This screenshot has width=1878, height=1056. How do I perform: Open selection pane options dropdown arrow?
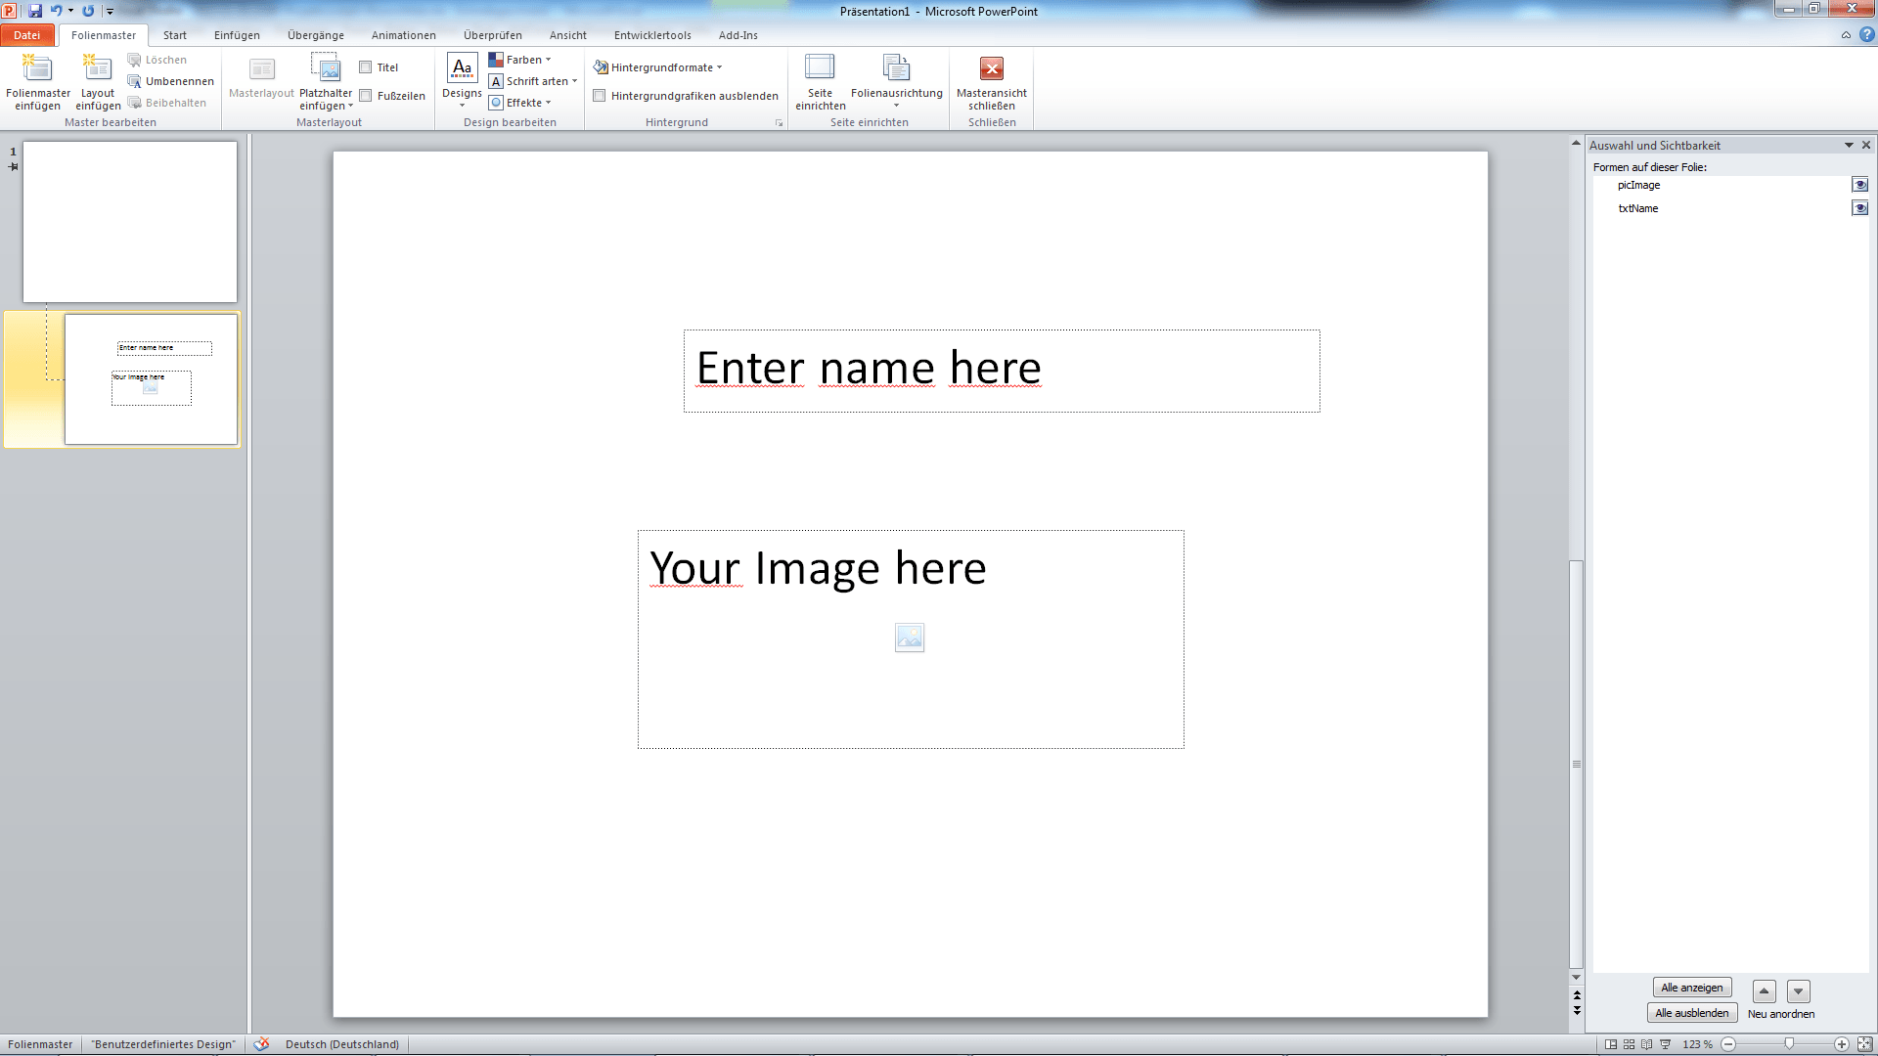coord(1849,145)
